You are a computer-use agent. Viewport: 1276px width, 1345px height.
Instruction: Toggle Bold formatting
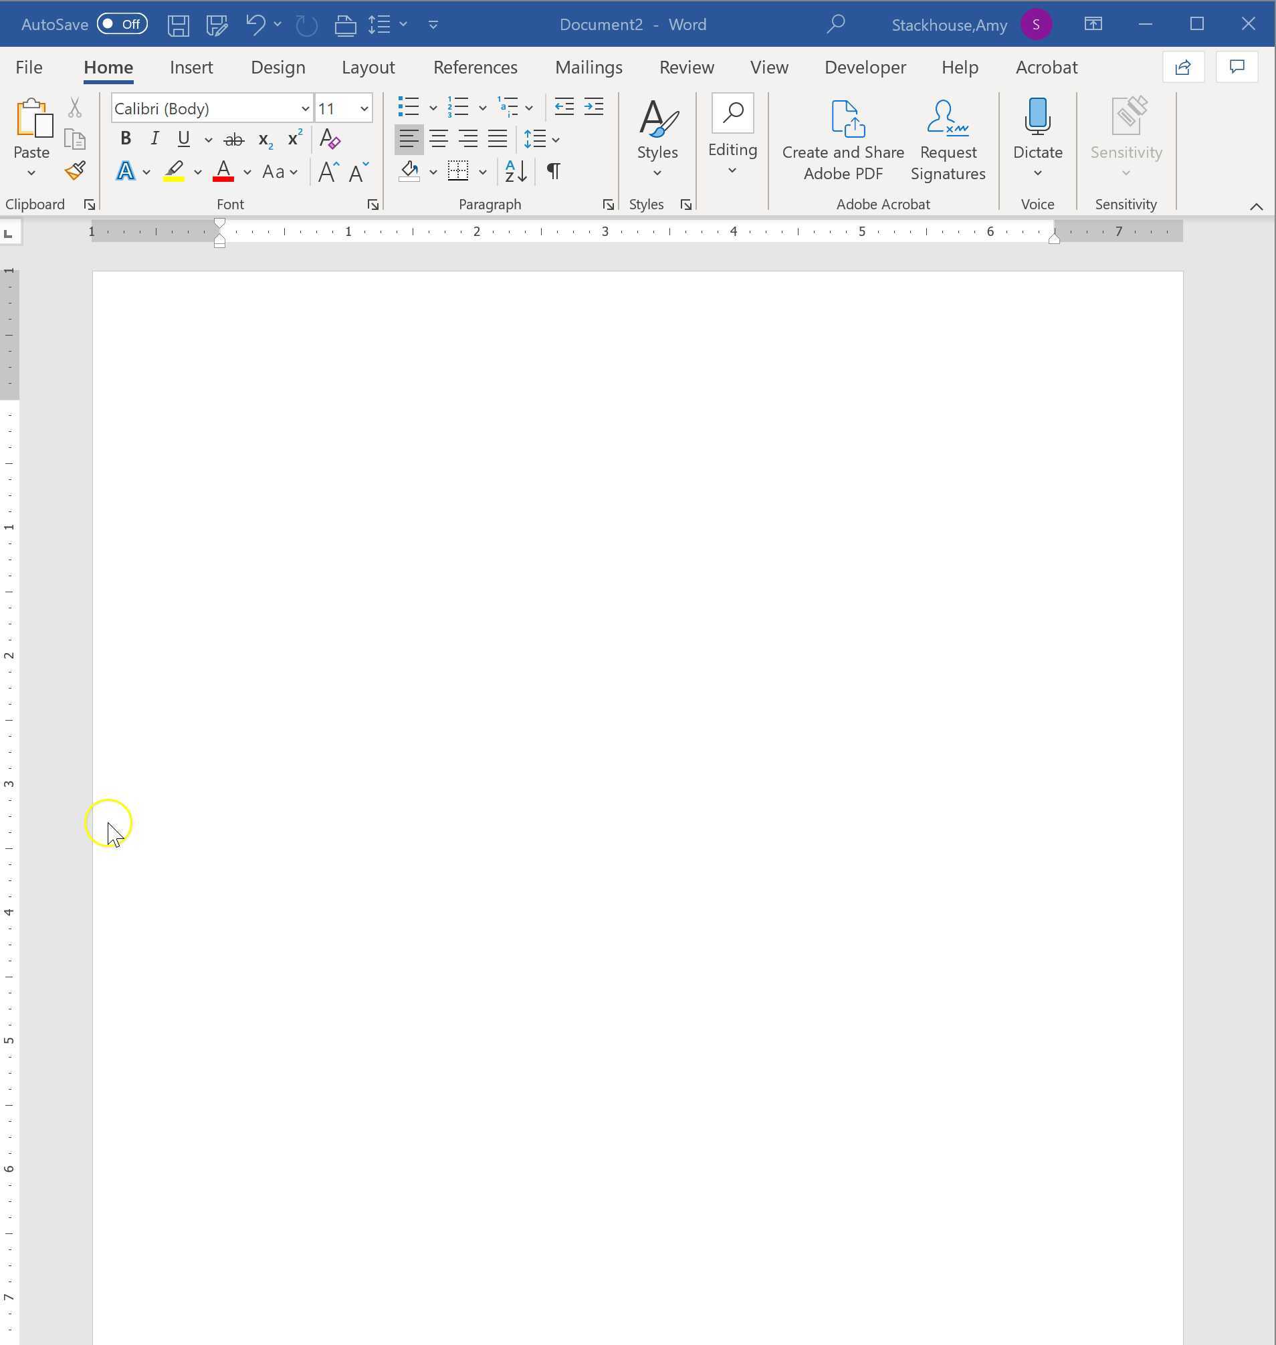tap(125, 139)
